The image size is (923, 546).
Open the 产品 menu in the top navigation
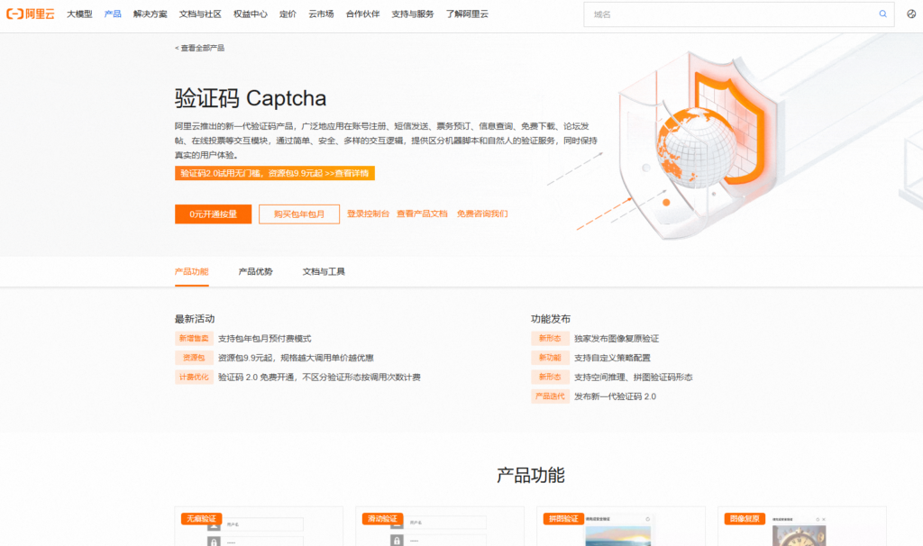112,14
